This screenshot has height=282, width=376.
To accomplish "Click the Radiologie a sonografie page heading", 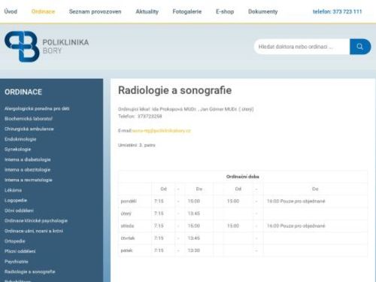I will click(174, 90).
